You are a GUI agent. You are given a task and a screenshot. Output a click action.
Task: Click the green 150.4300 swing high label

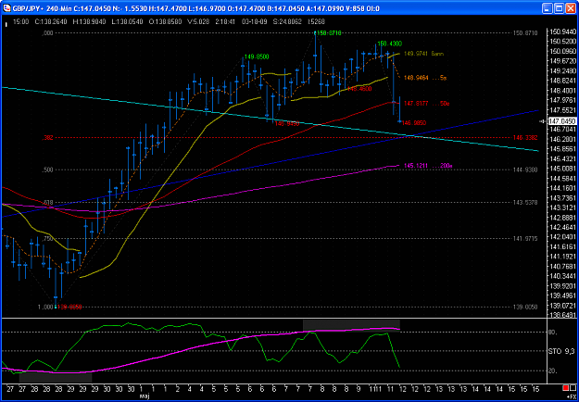pos(390,44)
